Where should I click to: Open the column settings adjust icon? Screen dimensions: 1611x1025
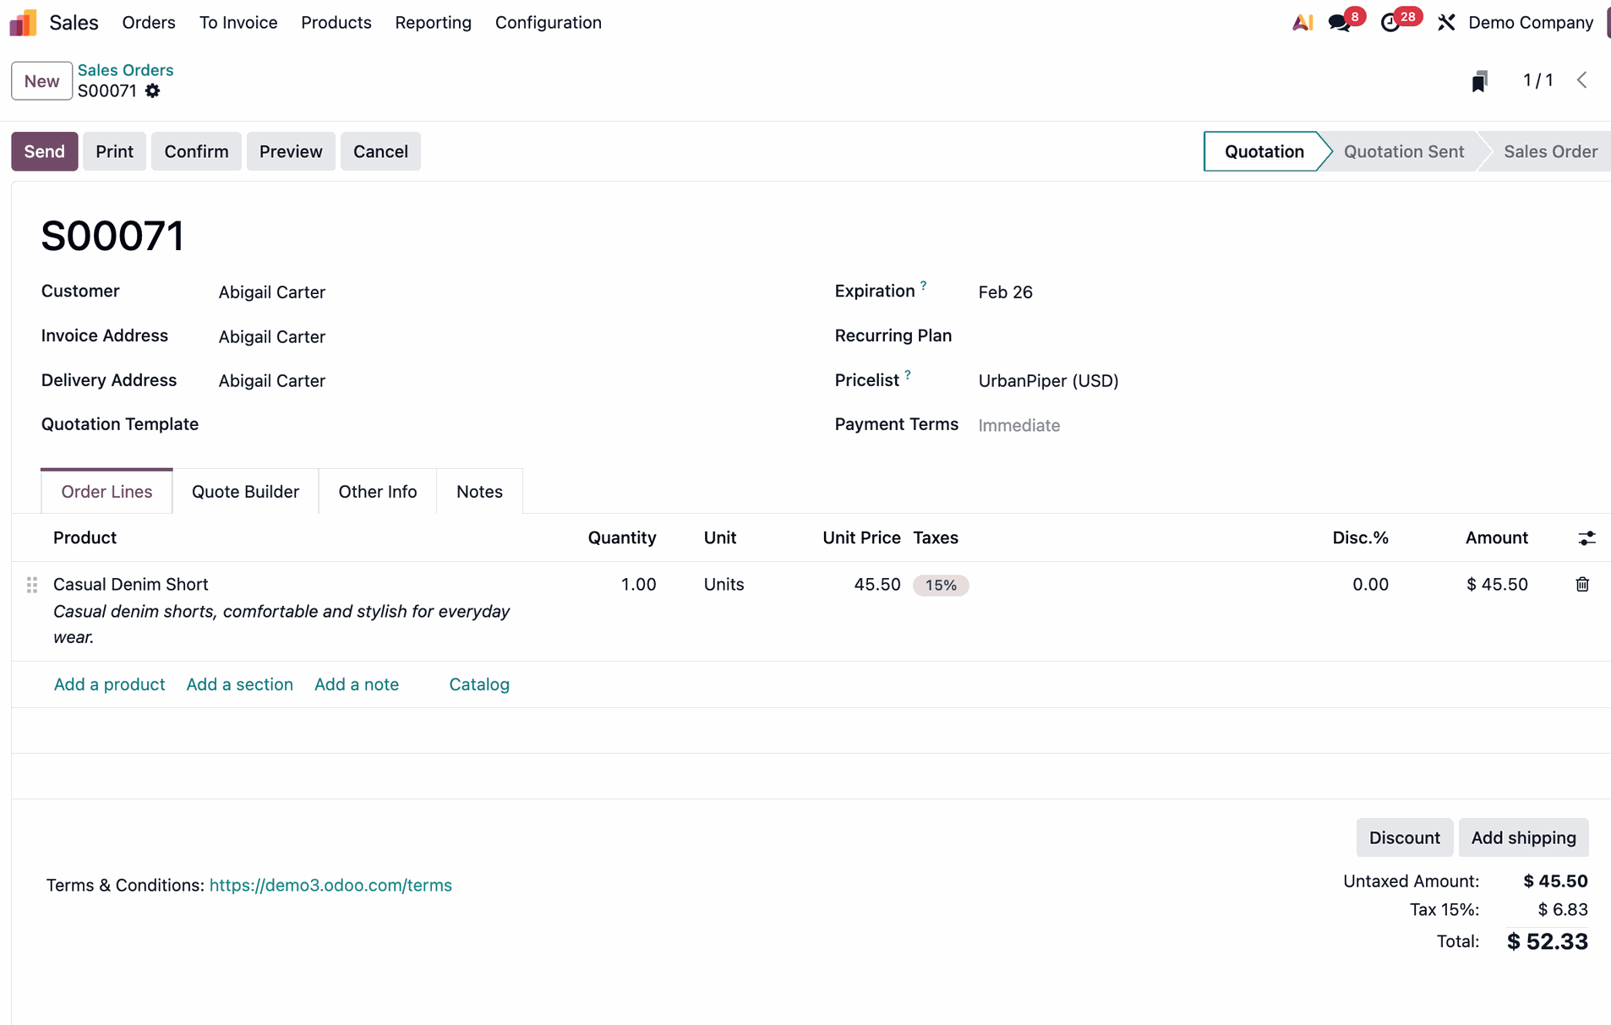pyautogui.click(x=1586, y=538)
